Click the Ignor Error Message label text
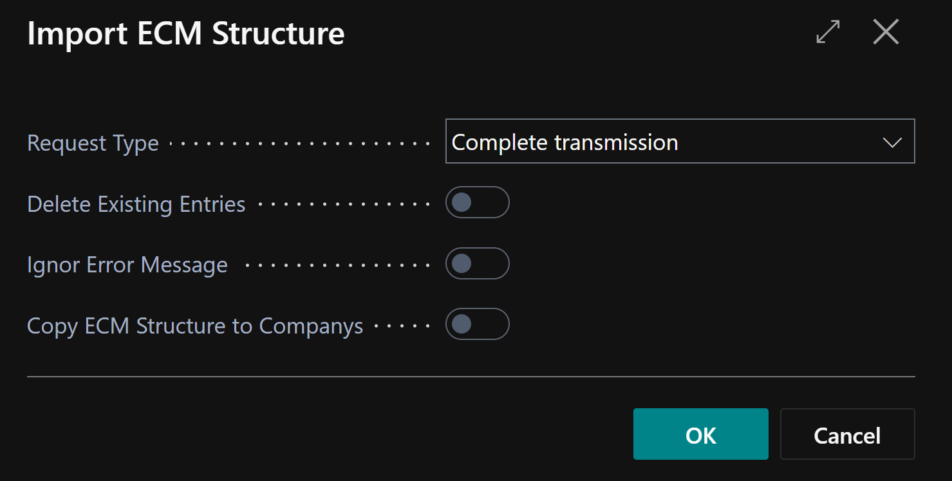Image resolution: width=952 pixels, height=481 pixels. coord(127,265)
